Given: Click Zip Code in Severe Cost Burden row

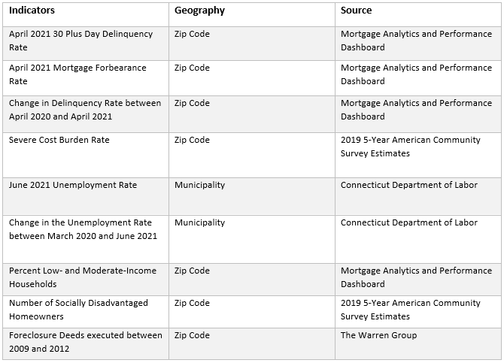Looking at the screenshot, I should tap(192, 140).
